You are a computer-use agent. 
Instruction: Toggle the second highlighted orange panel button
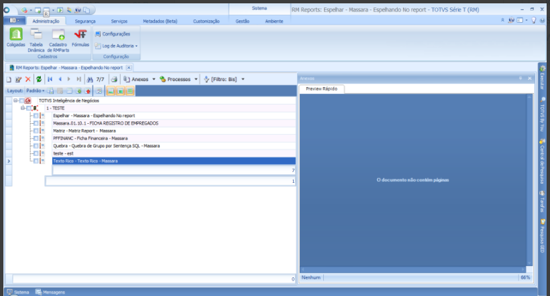click(x=120, y=91)
